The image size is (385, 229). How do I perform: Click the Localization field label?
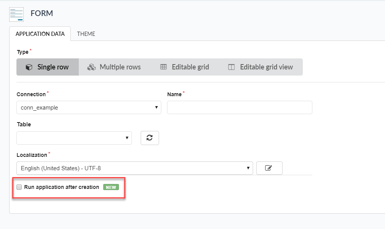pos(32,155)
